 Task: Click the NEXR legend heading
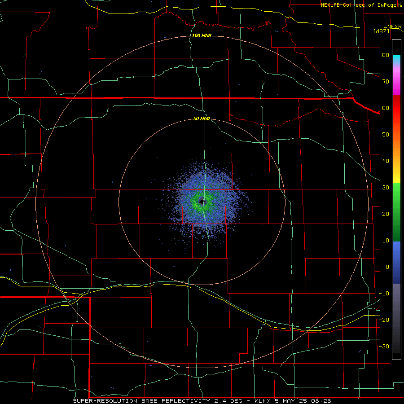pyautogui.click(x=394, y=26)
